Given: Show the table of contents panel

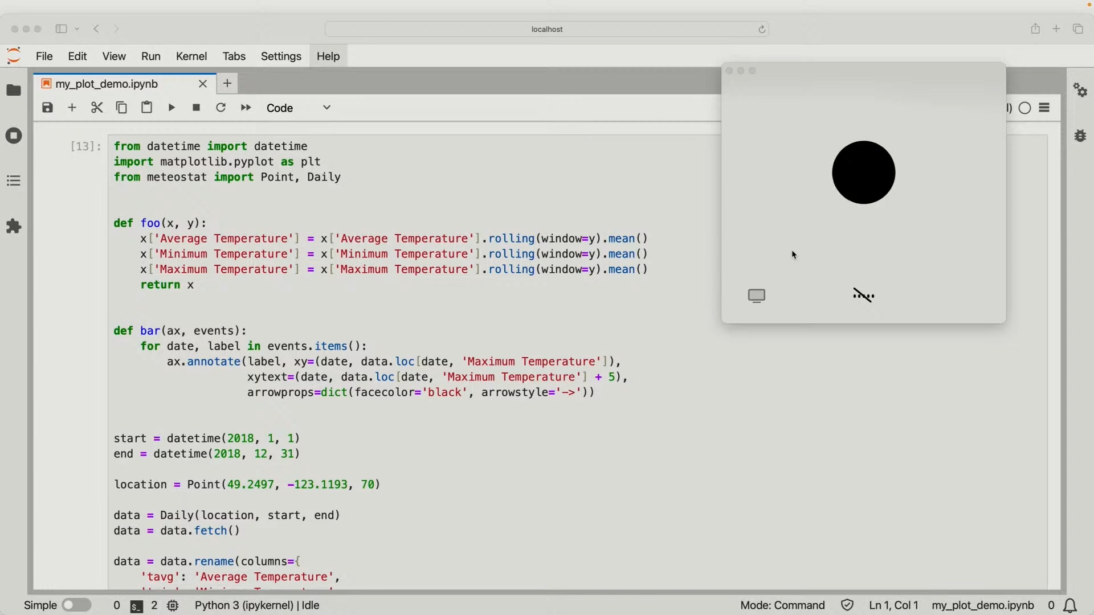Looking at the screenshot, I should coord(14,181).
